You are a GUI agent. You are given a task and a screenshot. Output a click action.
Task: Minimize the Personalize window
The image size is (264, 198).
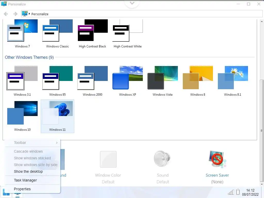point(238,4)
